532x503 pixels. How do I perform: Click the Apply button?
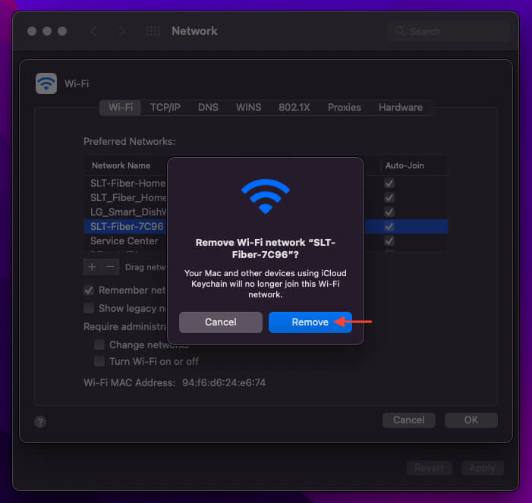click(482, 468)
